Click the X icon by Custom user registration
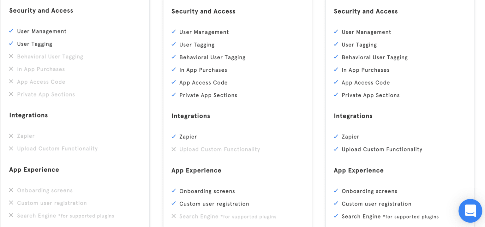Viewport: 485px width, 227px height. coord(11,203)
